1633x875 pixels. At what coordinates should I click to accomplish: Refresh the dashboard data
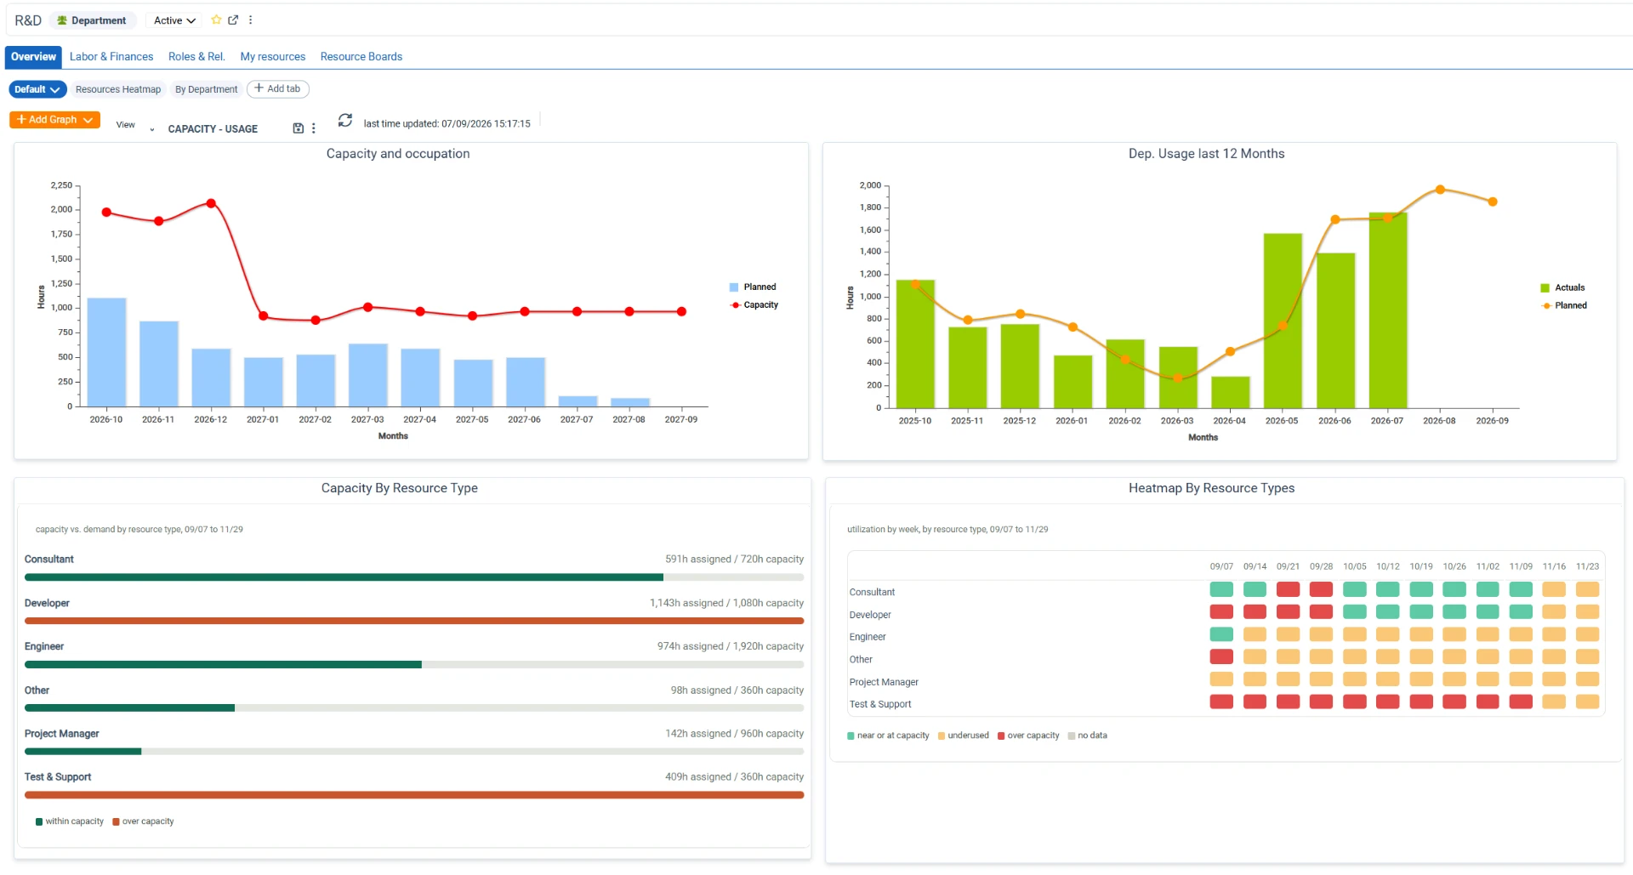(x=344, y=121)
